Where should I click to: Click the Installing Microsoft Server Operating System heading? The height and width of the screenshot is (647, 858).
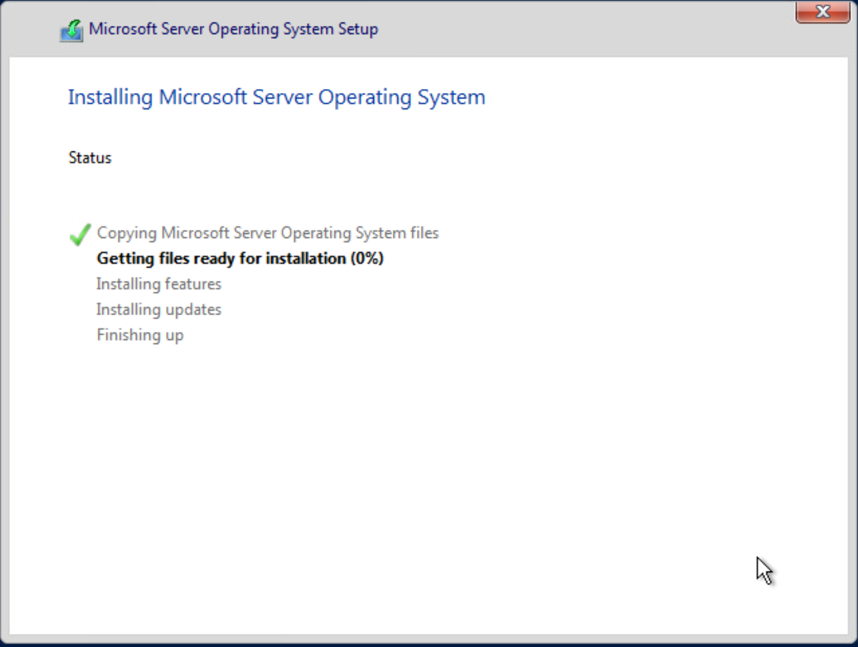[x=276, y=97]
